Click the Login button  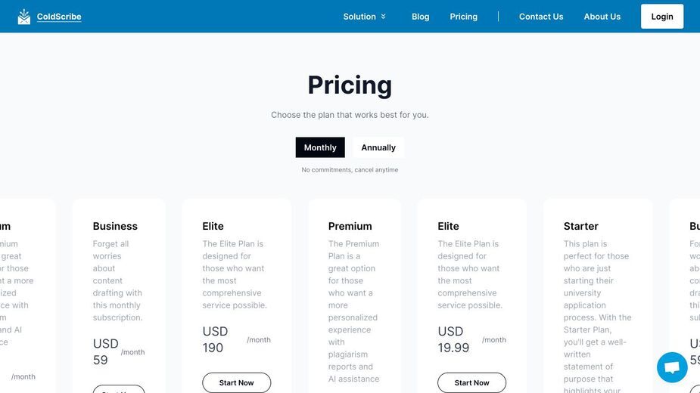click(662, 17)
